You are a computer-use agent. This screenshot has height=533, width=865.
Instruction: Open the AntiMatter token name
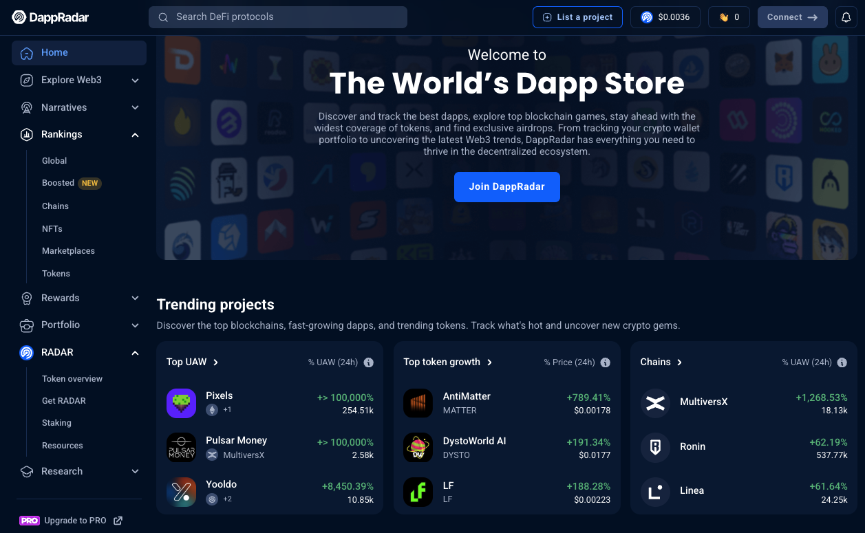click(x=467, y=397)
